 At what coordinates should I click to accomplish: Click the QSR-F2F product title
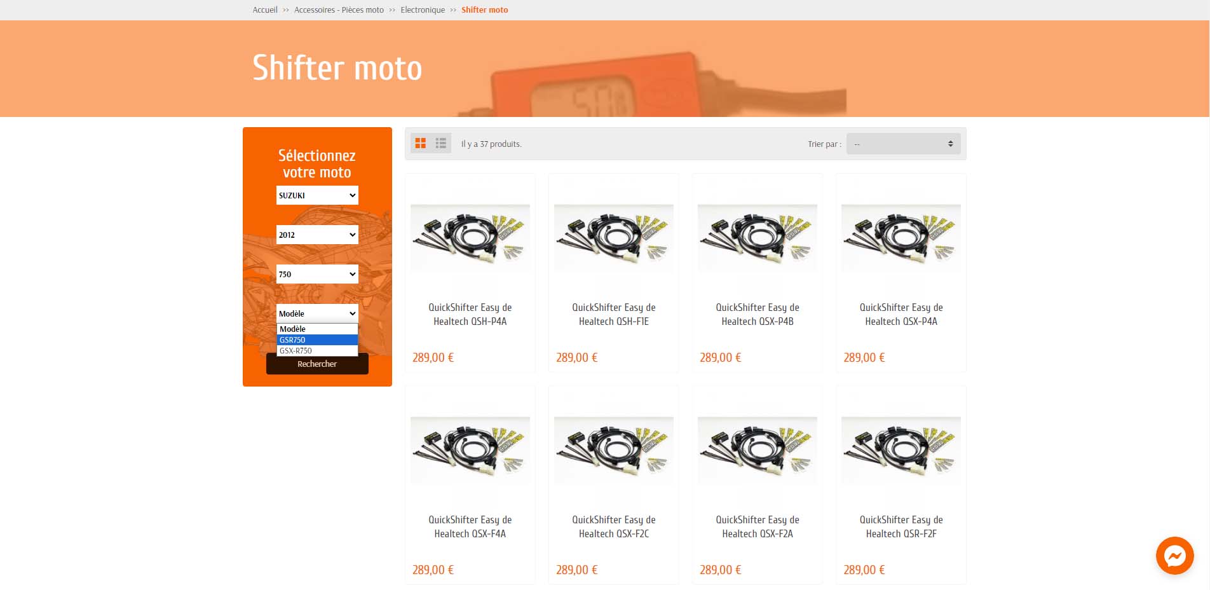click(x=901, y=526)
